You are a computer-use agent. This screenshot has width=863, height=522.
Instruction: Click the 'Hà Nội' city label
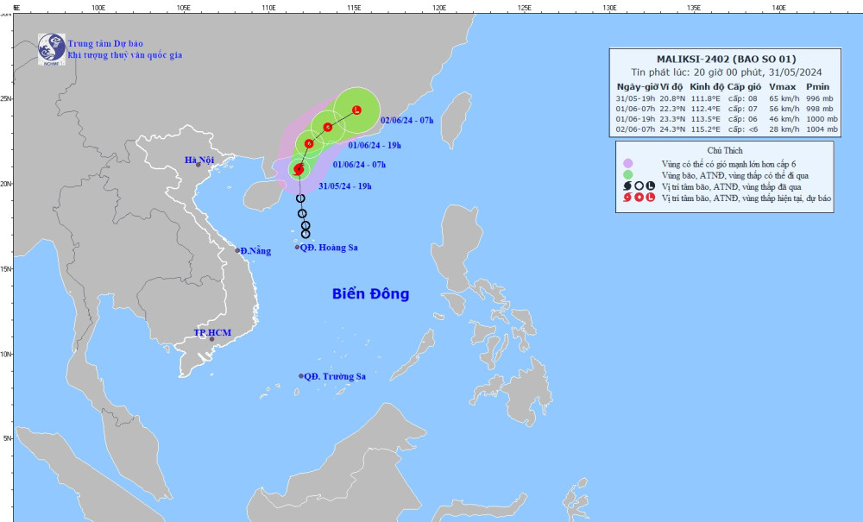click(199, 160)
